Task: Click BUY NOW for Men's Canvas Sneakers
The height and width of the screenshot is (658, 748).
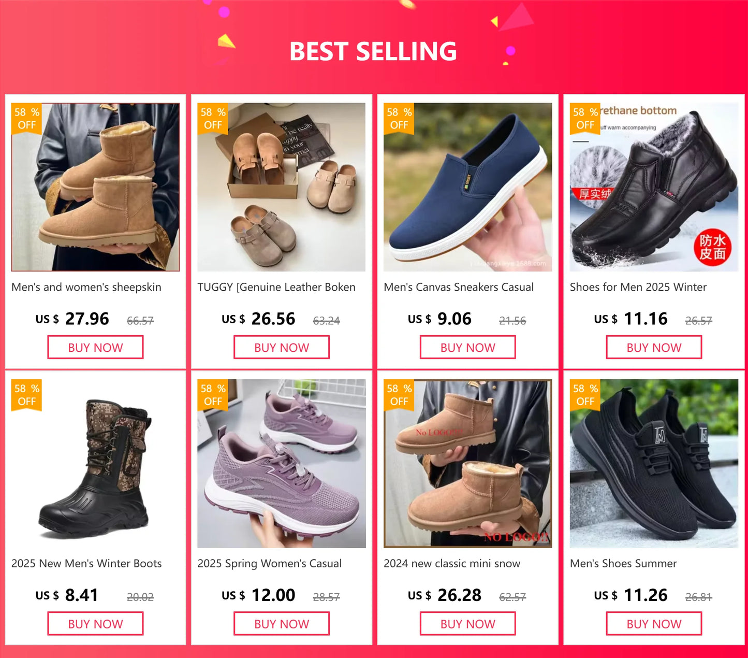Action: (467, 347)
